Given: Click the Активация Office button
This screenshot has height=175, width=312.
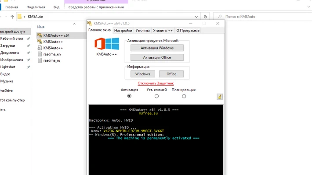Looking at the screenshot, I should (157, 57).
